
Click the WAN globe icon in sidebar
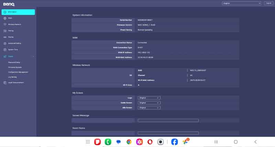click(x=5, y=18)
